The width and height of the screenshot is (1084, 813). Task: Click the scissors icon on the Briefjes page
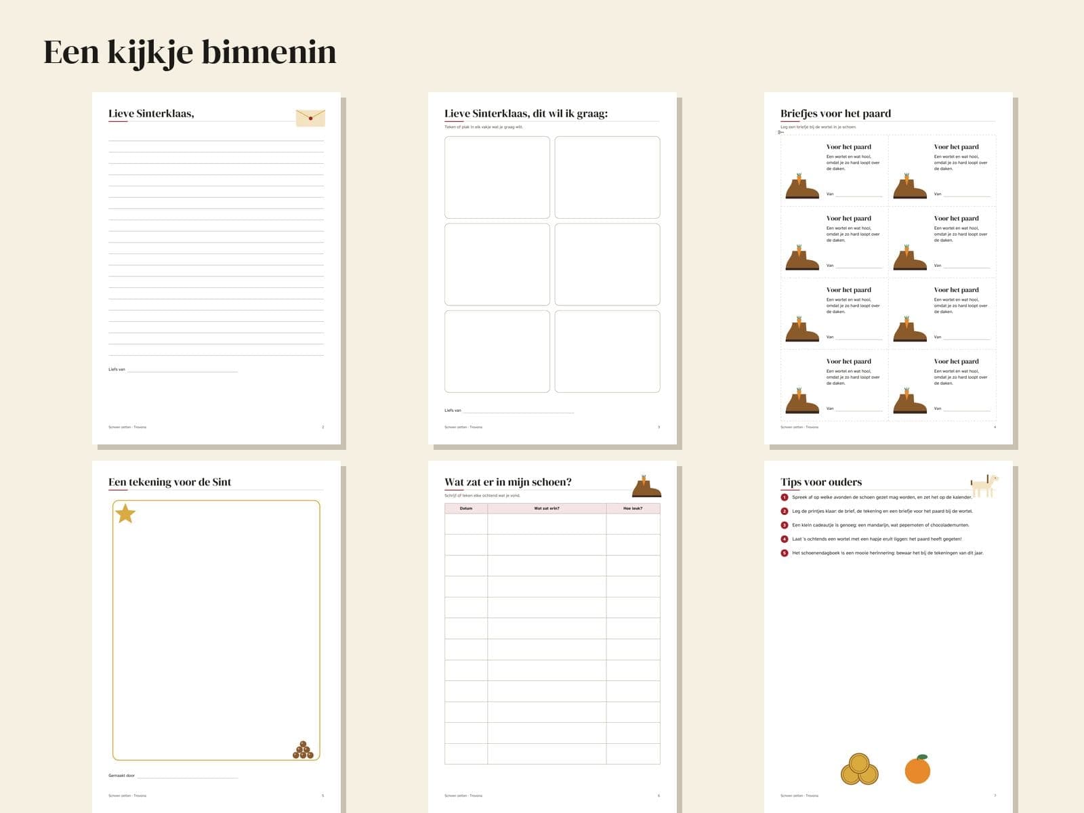[x=780, y=132]
